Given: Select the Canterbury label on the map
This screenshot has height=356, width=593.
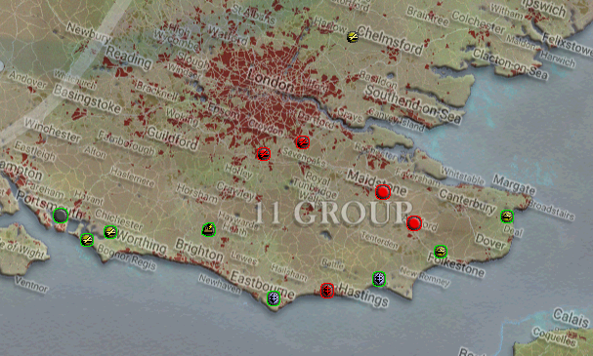Looking at the screenshot, I should (x=467, y=201).
